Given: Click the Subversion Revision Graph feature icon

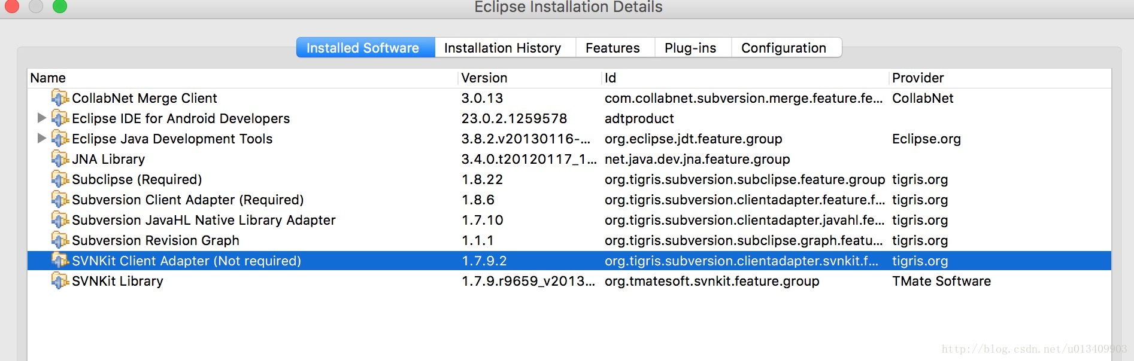Looking at the screenshot, I should [x=60, y=240].
